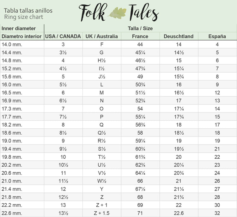The image size is (237, 217).
Task: Click UK size Z + 1.5 cell
Action: point(101,213)
